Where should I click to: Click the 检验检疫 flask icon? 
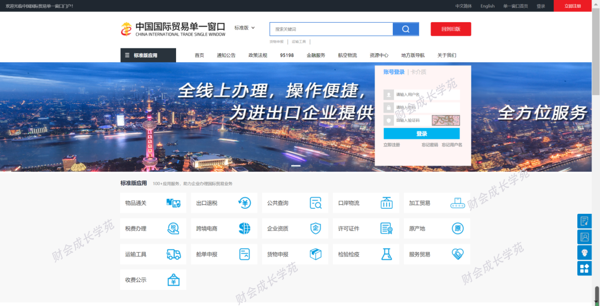coord(387,254)
